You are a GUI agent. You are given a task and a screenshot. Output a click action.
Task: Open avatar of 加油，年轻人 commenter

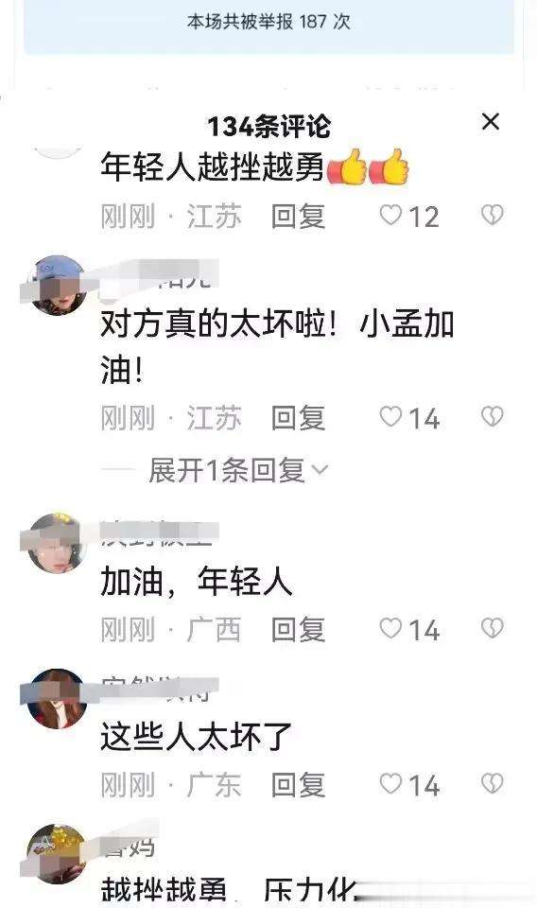pos(57,543)
